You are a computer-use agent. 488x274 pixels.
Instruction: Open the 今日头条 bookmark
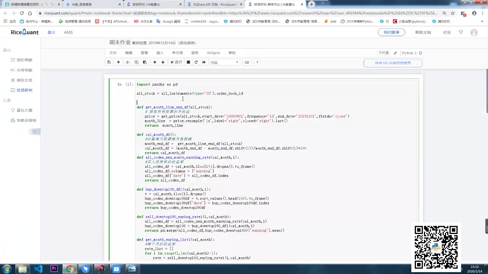click(x=143, y=21)
